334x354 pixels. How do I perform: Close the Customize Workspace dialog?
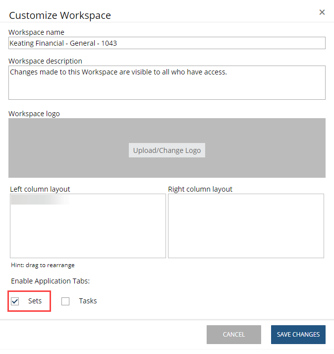pyautogui.click(x=322, y=12)
